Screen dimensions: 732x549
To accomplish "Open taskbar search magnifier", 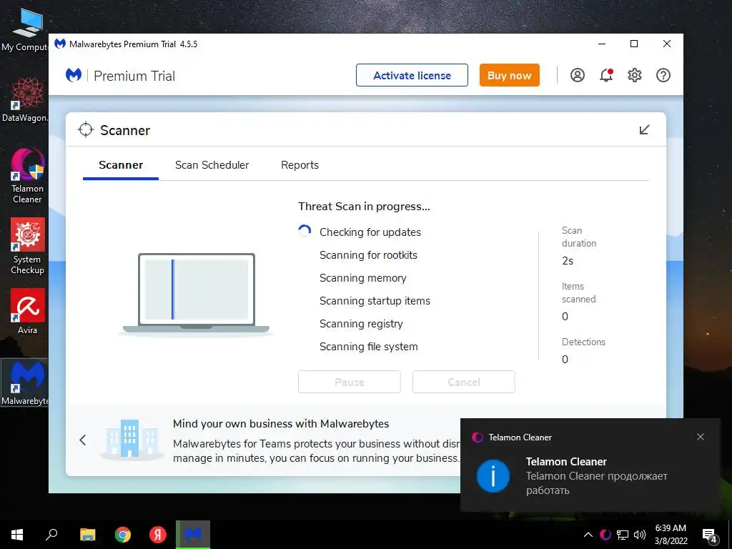I will tap(51, 535).
